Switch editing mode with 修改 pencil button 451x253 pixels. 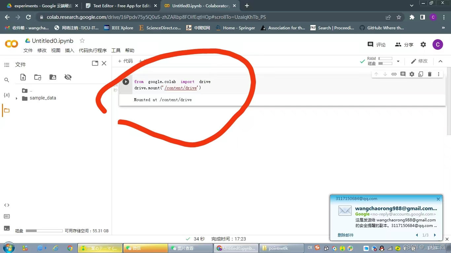419,61
